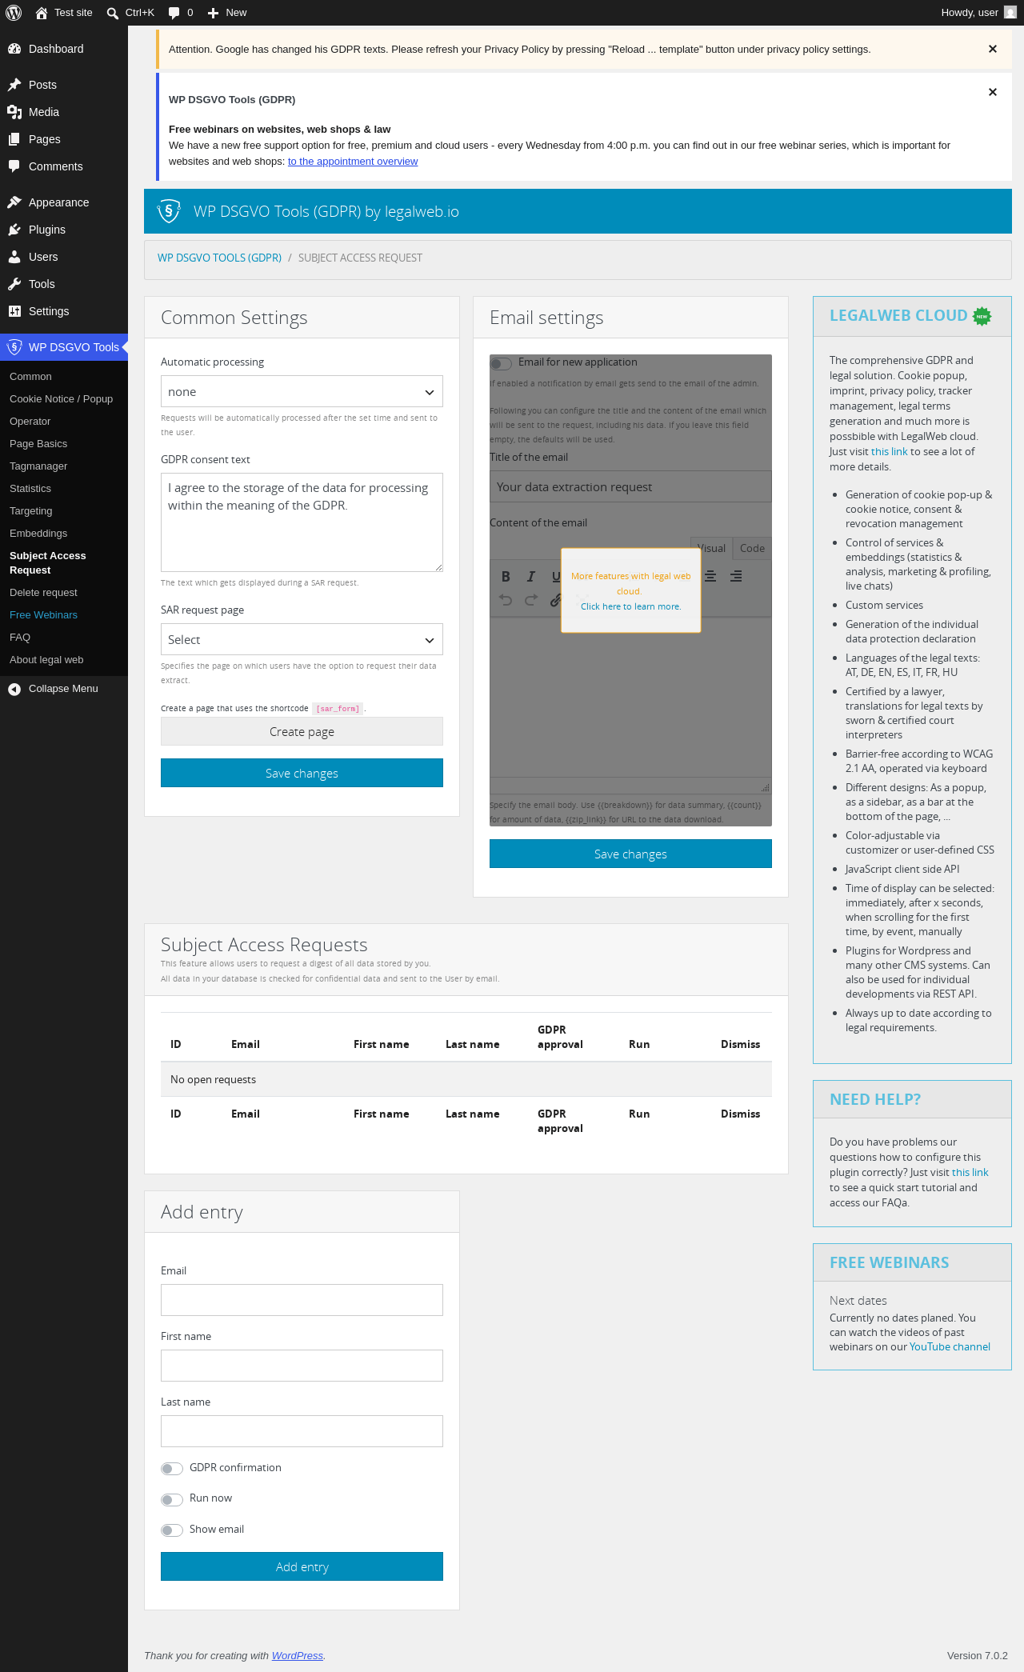Open the FAQ submenu item
The image size is (1024, 1672).
[20, 638]
